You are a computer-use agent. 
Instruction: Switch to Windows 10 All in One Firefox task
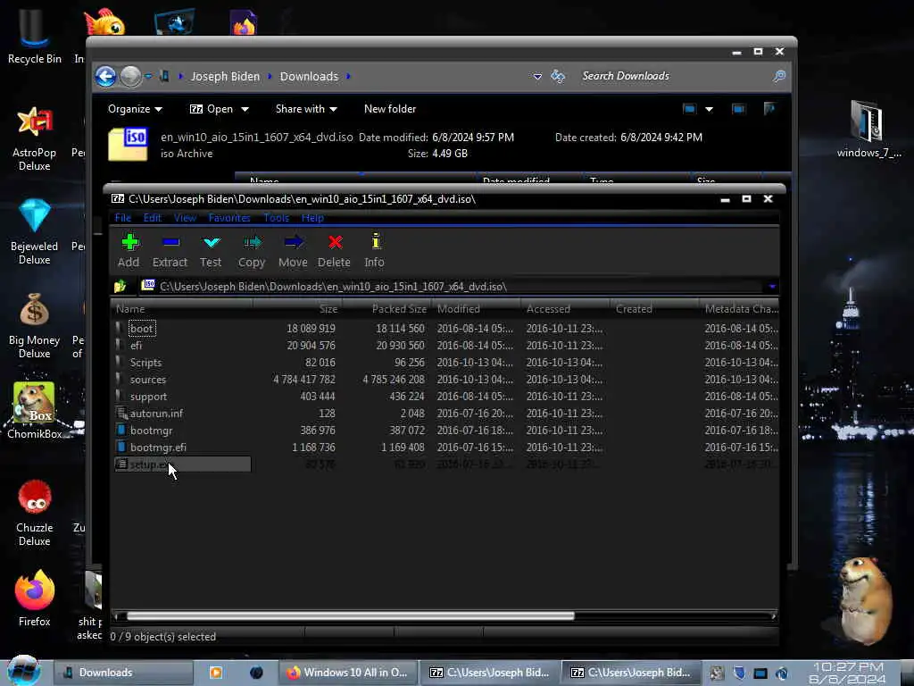[347, 673]
